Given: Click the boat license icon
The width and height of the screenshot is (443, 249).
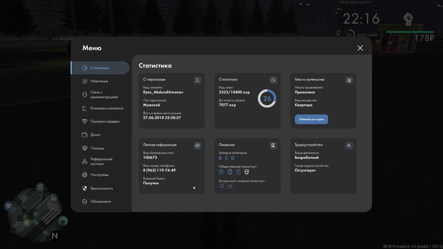Looking at the screenshot, I should click(x=230, y=186).
